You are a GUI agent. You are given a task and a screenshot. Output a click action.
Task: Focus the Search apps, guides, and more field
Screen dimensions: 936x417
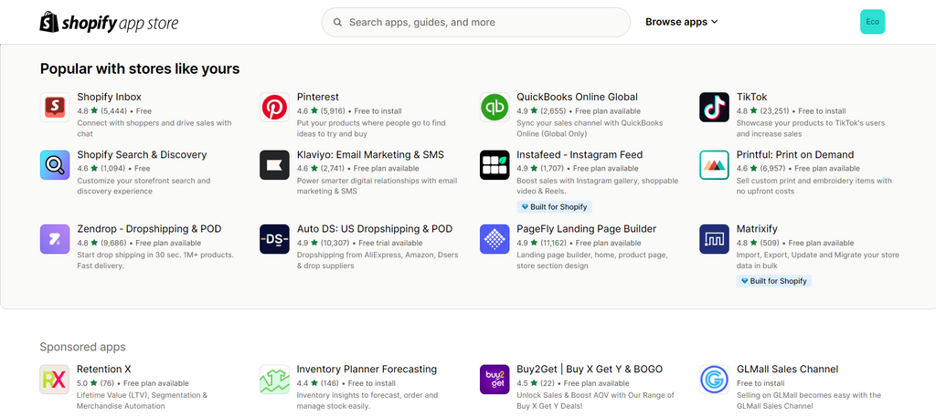pos(475,22)
